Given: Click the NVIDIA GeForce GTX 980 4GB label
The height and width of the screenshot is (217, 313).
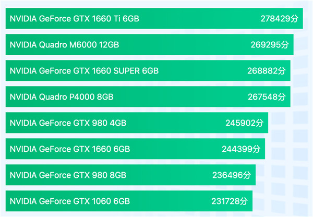Looking at the screenshot, I should 68,123.
